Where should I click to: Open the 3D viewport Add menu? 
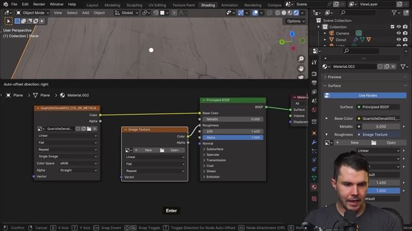point(86,13)
